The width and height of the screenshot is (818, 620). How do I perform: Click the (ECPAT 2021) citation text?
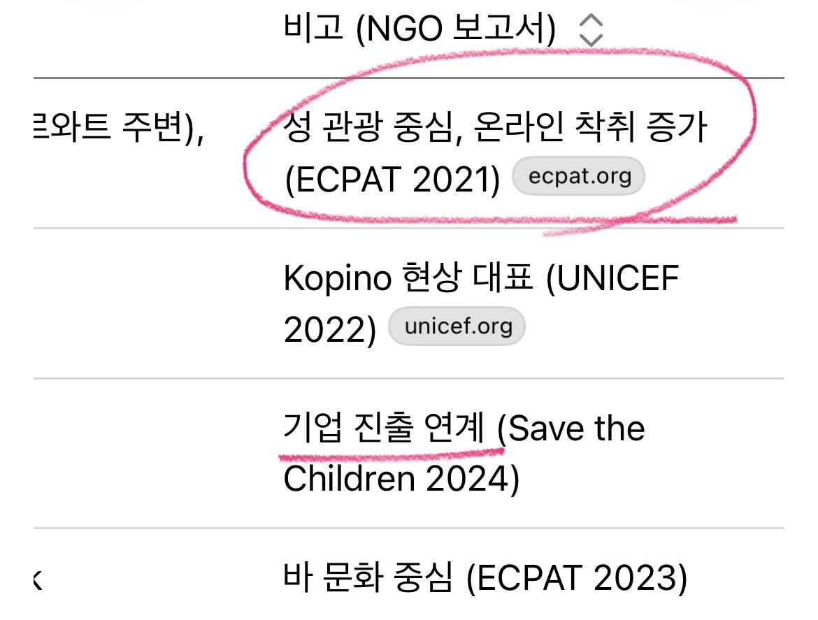393,180
